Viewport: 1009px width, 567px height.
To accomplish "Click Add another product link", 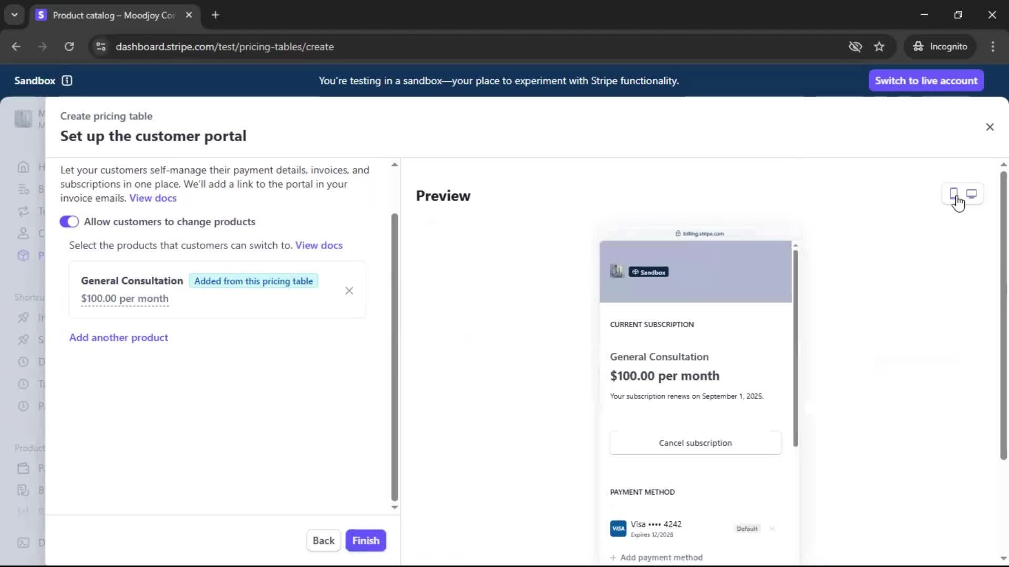I will coord(119,338).
